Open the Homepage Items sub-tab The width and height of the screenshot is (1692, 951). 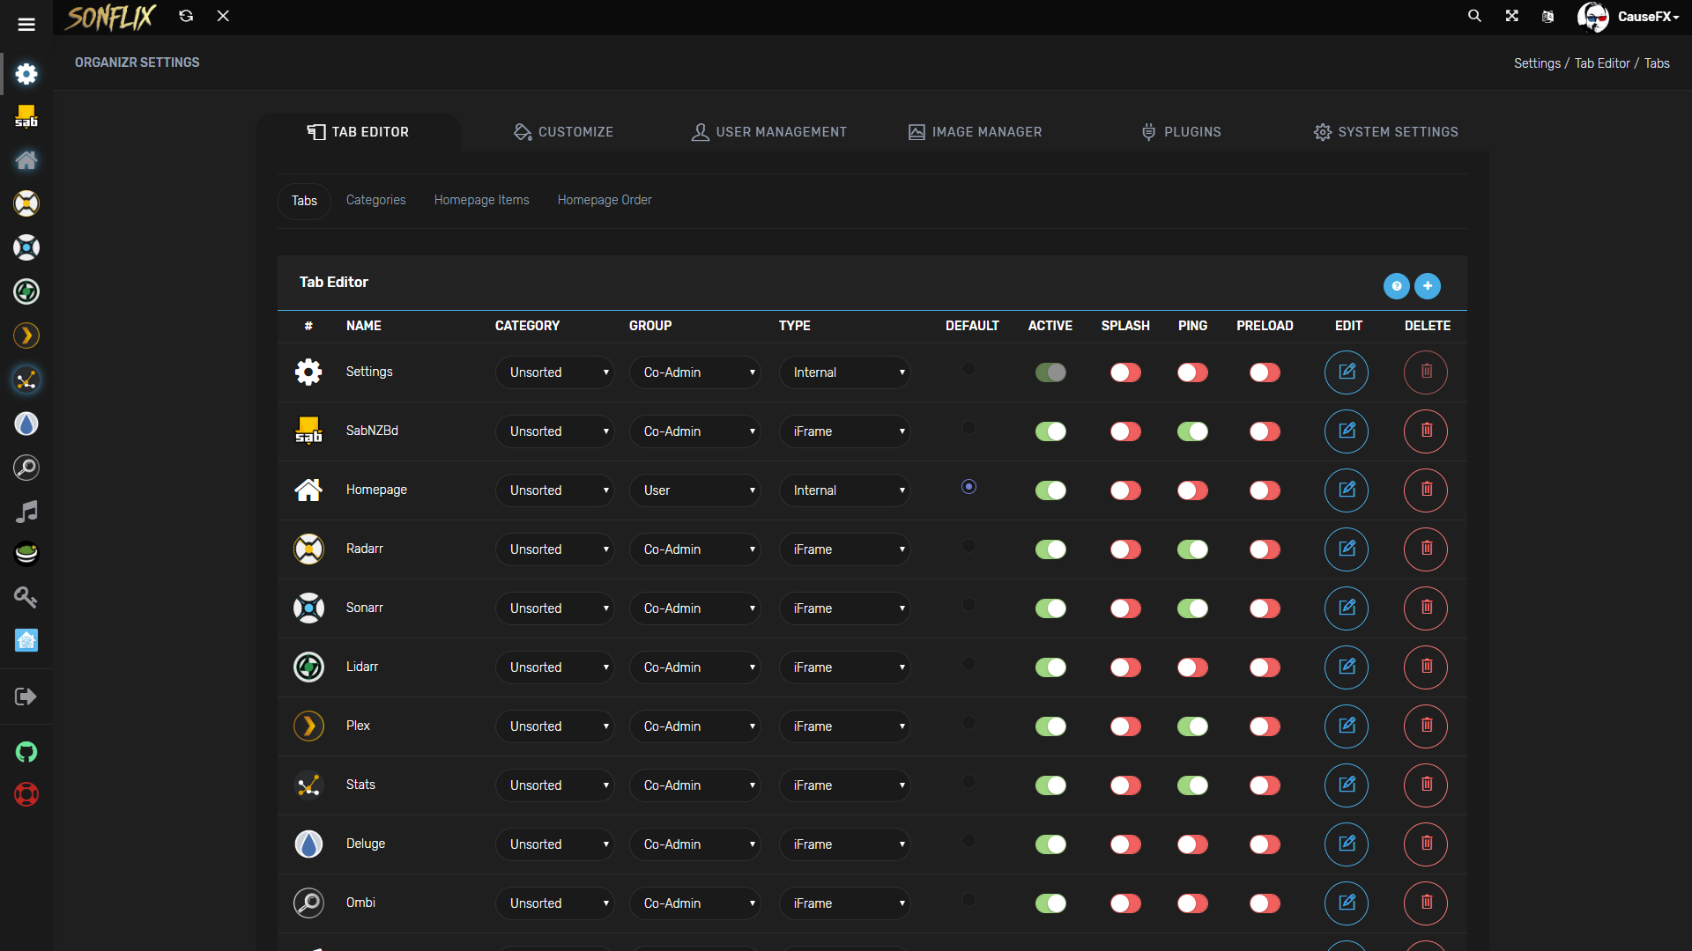(x=481, y=200)
